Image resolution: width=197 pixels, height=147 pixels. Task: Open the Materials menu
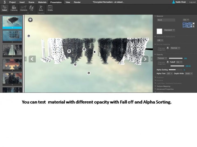coord(42,2)
